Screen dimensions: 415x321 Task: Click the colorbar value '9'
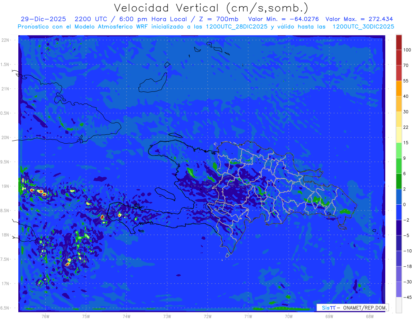(x=405, y=158)
